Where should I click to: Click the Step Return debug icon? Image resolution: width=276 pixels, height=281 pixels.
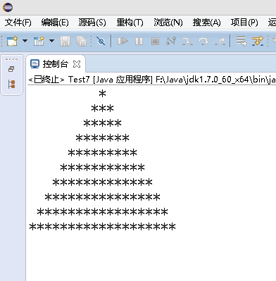coord(220,42)
